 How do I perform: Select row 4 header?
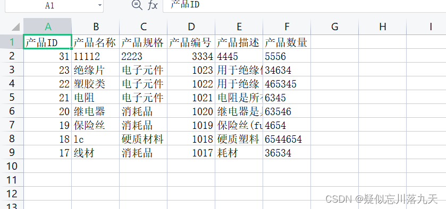[x=12, y=83]
